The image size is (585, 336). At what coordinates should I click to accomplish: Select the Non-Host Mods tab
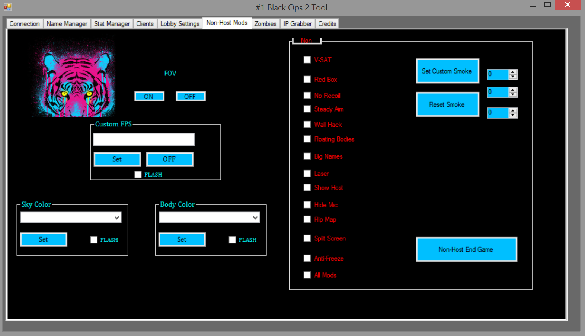(x=227, y=23)
